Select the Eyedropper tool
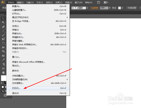Viewport: 141px width, 108px height. point(3,60)
